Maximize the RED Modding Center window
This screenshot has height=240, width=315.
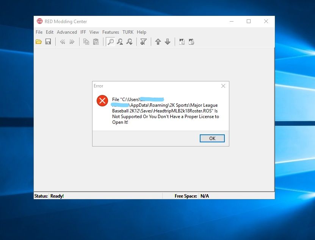coord(249,21)
